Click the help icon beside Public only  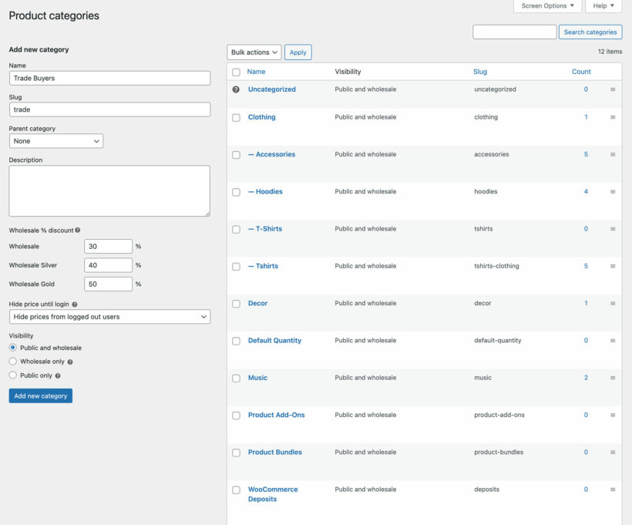[x=57, y=375]
